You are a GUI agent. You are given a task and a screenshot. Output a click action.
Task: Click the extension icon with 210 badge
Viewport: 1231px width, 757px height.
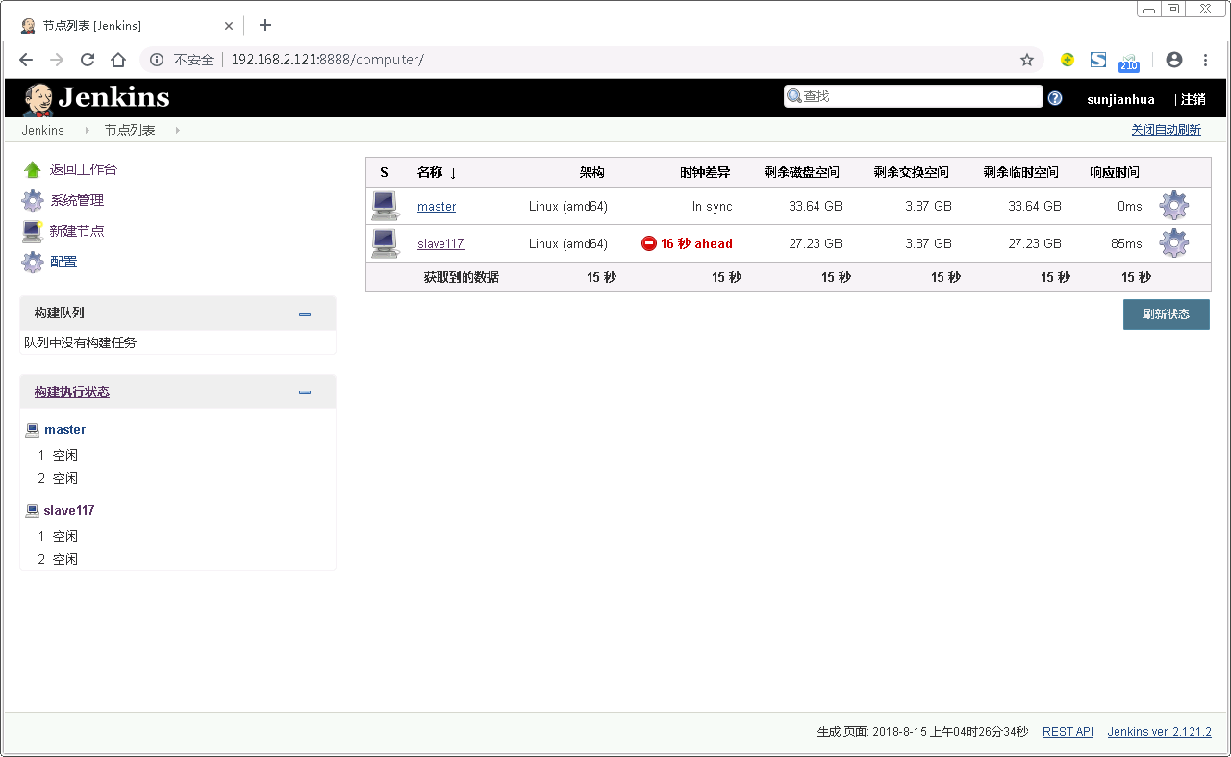(1129, 62)
